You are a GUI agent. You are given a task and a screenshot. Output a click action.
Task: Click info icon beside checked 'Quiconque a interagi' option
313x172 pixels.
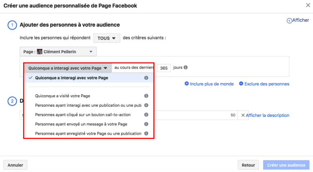(x=146, y=78)
